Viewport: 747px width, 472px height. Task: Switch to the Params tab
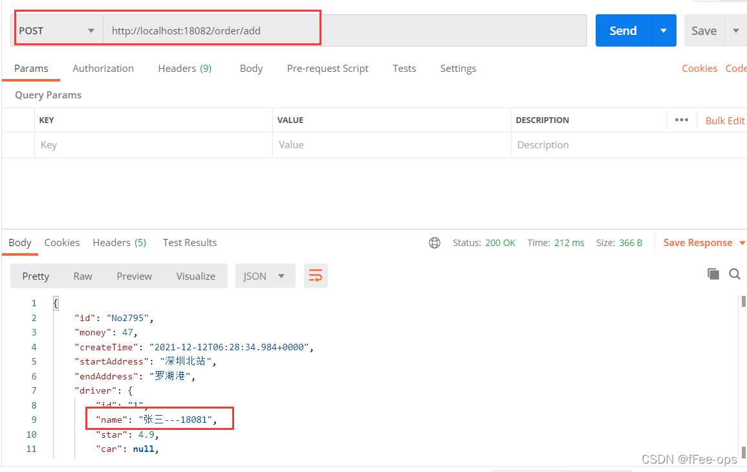pos(31,69)
